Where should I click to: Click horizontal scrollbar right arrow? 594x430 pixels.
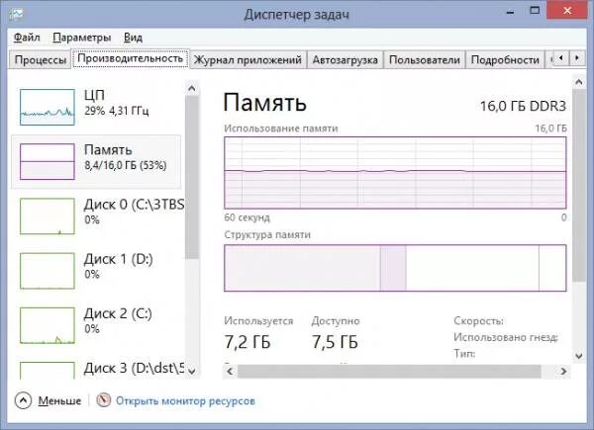(563, 372)
